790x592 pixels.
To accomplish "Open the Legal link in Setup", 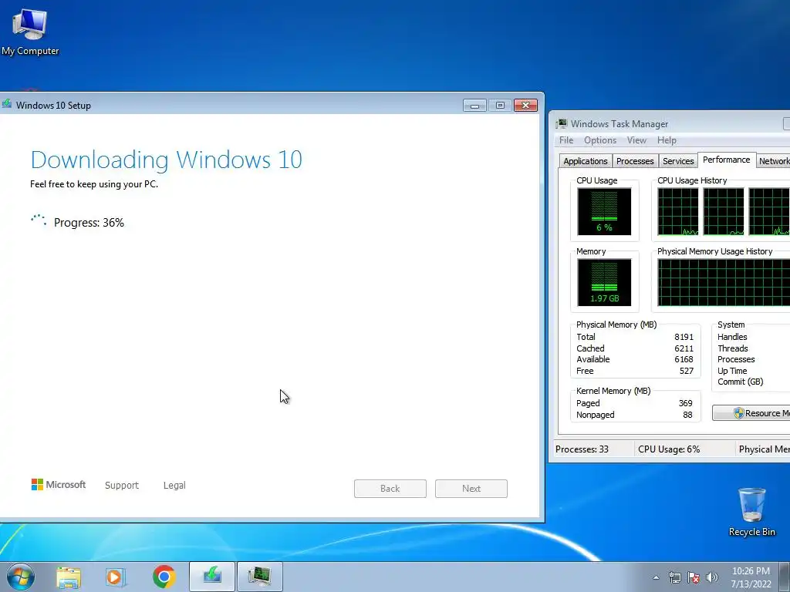I will [174, 486].
